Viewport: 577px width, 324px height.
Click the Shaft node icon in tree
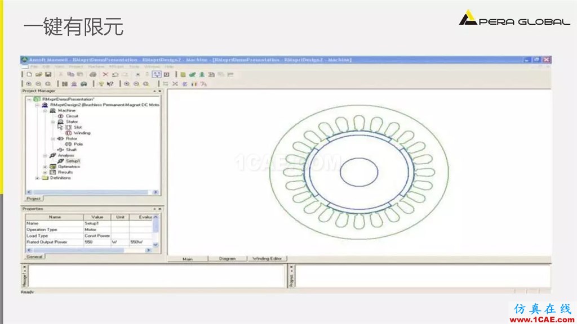61,150
